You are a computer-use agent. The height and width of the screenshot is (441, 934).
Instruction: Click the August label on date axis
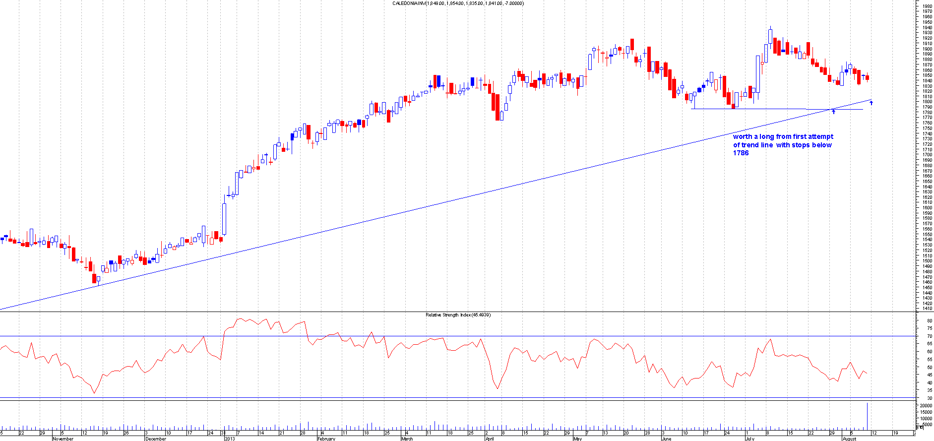coord(849,439)
